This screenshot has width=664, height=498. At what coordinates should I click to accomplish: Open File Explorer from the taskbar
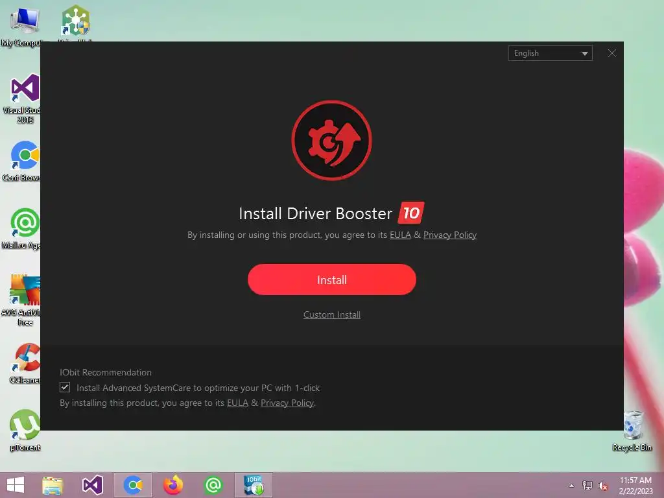point(53,485)
